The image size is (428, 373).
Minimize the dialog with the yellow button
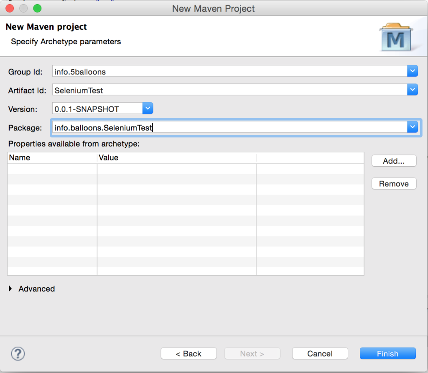point(23,8)
